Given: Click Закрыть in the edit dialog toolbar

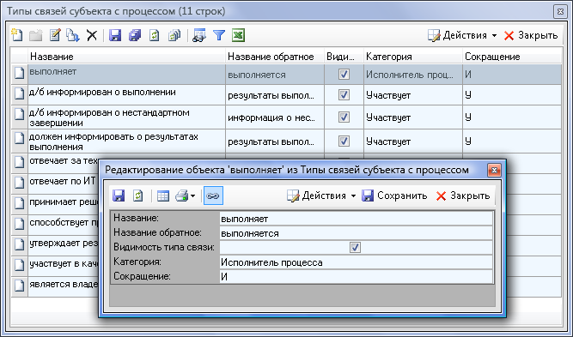Looking at the screenshot, I should [463, 196].
